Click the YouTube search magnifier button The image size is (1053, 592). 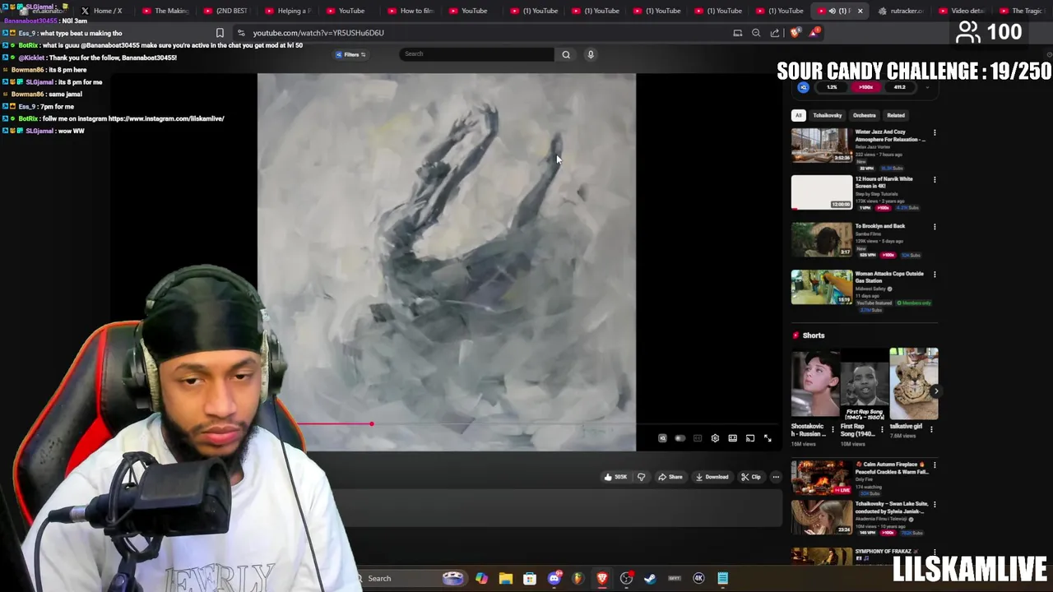point(566,54)
